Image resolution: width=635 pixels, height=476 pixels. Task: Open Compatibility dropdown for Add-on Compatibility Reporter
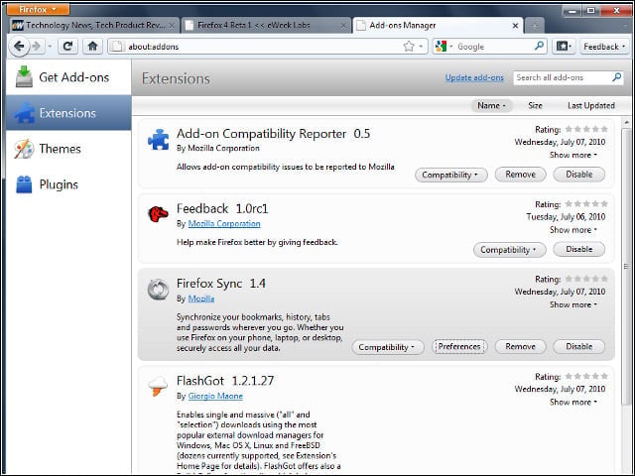tap(450, 175)
